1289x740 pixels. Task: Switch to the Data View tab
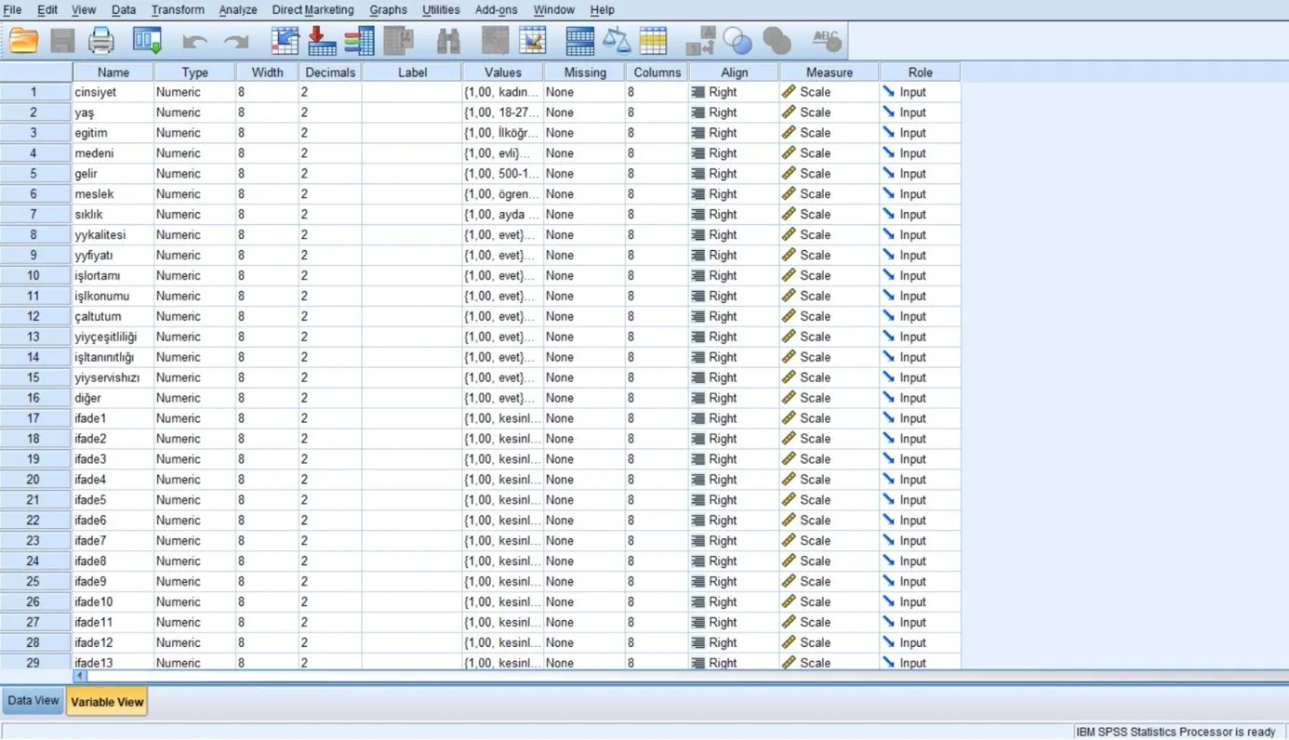click(33, 701)
